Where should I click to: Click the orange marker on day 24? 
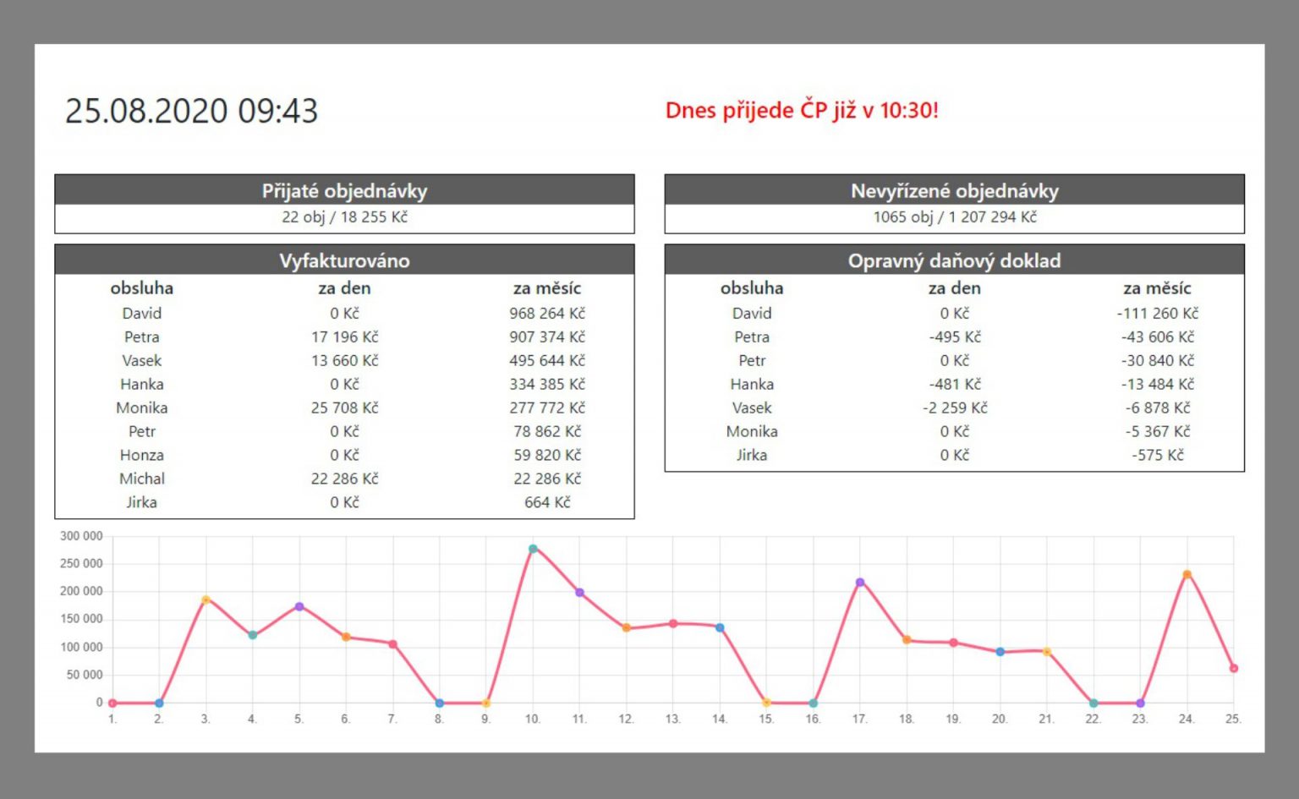(x=1188, y=574)
